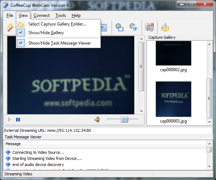Click the Task Message Viewer scroll down arrow

210,166
